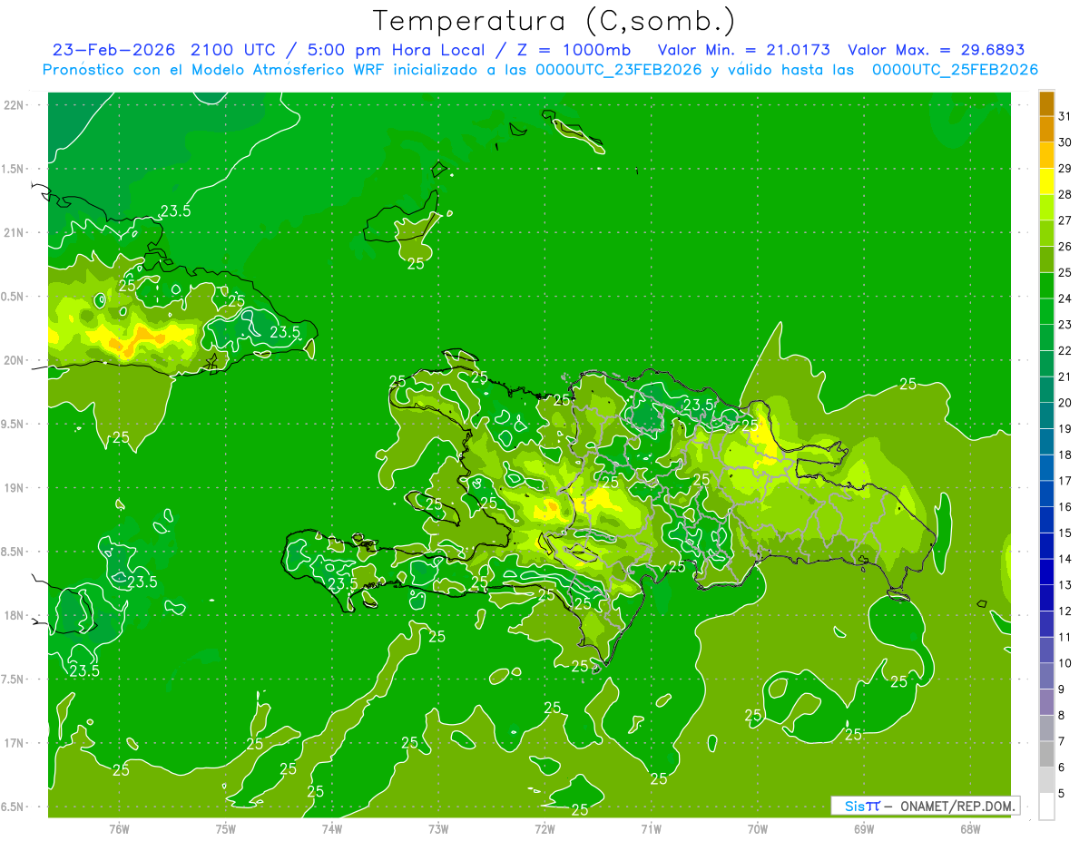Screen dimensions: 1089x841
Task: Click the 22N latitude axis label
Action: 14,105
